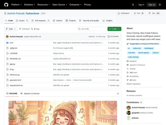Viewport: 166px width, 125px height.
Task: Select the README tab in file viewer
Action: (x=12, y=93)
